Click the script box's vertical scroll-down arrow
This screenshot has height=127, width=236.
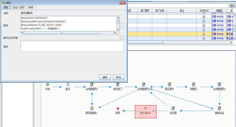[x=118, y=29]
